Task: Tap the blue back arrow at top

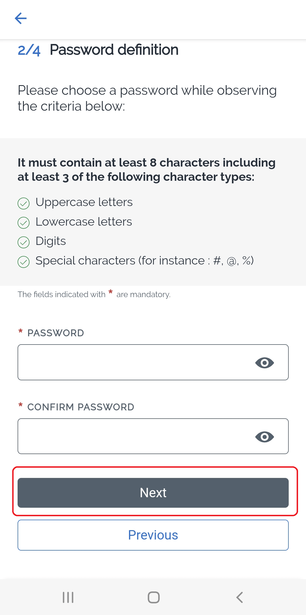Action: click(21, 18)
